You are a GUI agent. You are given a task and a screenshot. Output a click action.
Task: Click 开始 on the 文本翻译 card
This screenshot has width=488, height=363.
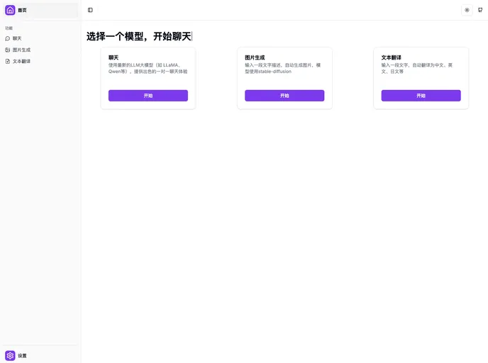point(421,96)
